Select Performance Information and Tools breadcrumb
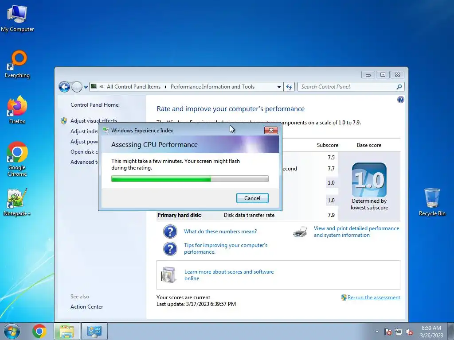This screenshot has width=454, height=340. click(x=212, y=87)
